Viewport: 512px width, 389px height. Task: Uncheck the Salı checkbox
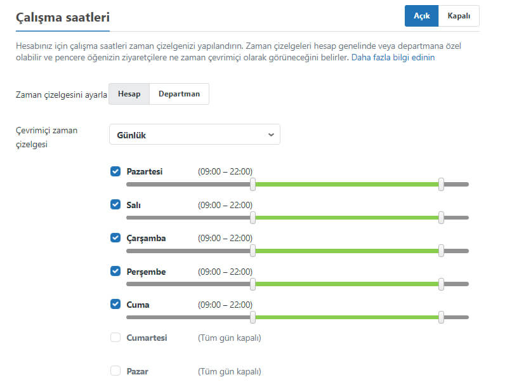(x=115, y=204)
